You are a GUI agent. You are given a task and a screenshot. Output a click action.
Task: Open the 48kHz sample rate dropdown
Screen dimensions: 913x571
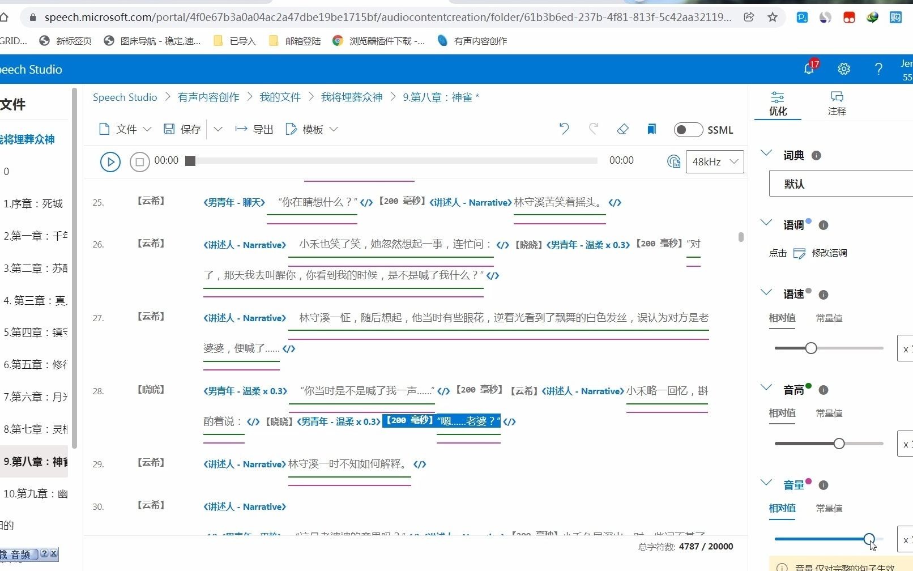click(x=715, y=161)
